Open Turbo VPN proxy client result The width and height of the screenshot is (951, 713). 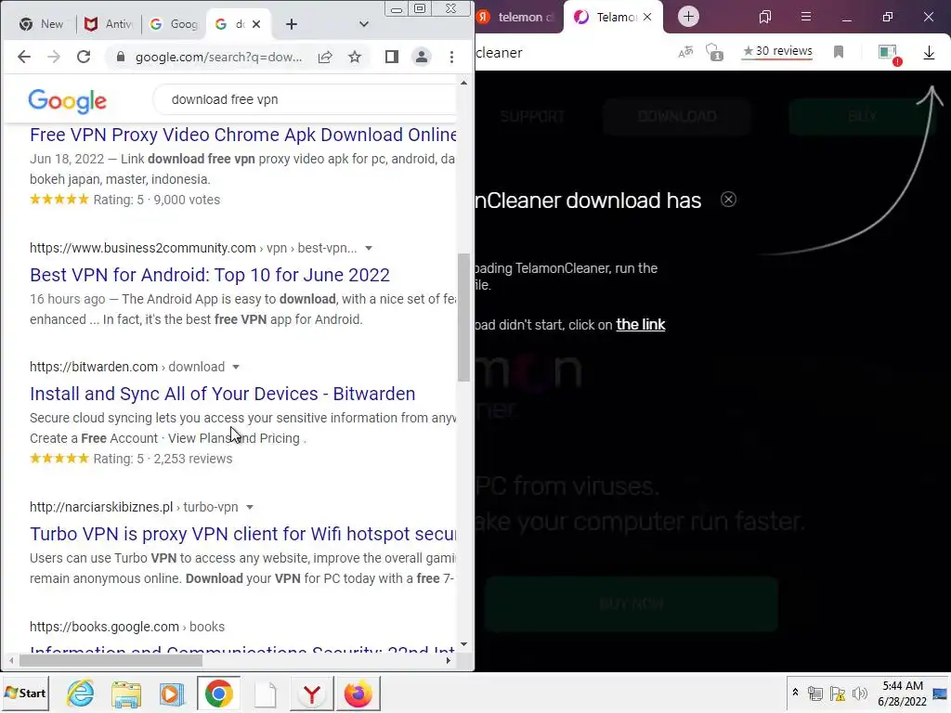243,534
